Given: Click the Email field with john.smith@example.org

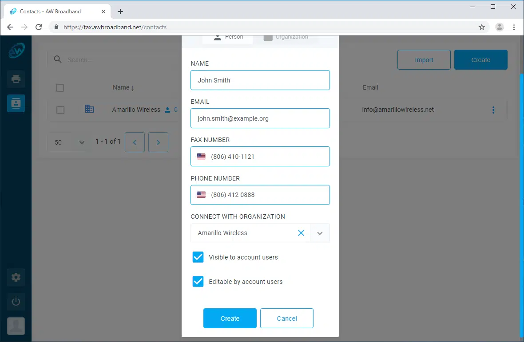Looking at the screenshot, I should point(260,118).
